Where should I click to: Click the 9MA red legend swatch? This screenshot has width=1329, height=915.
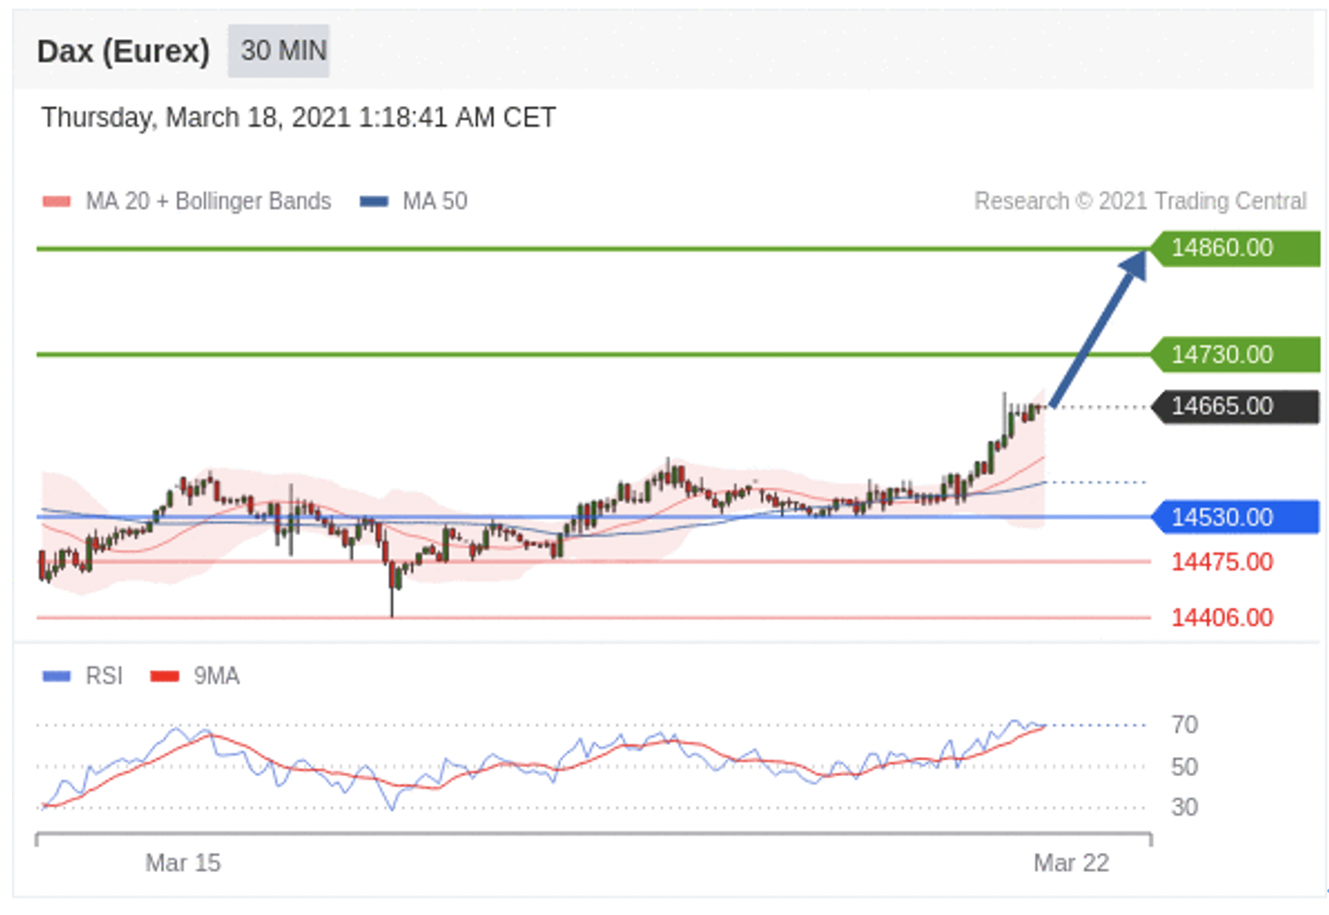[164, 677]
